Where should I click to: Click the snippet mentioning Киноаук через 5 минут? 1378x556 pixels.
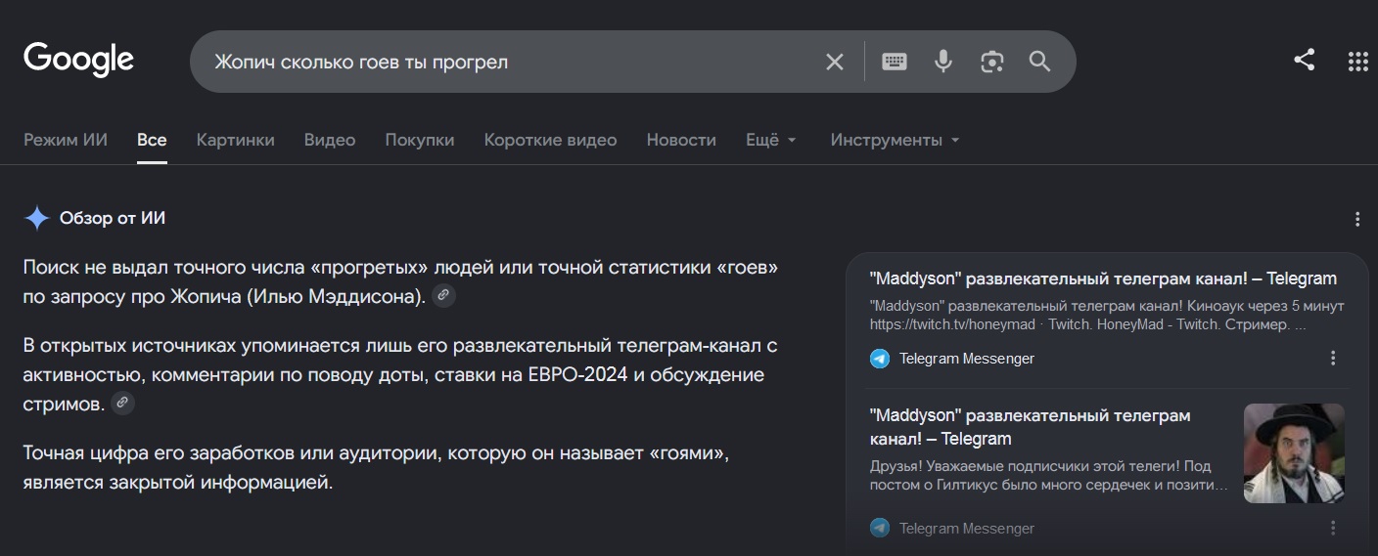click(1106, 316)
